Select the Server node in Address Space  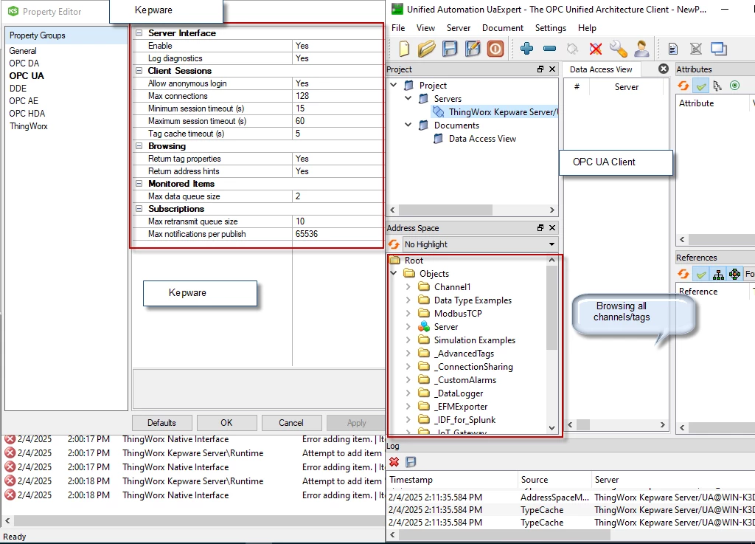pos(446,327)
